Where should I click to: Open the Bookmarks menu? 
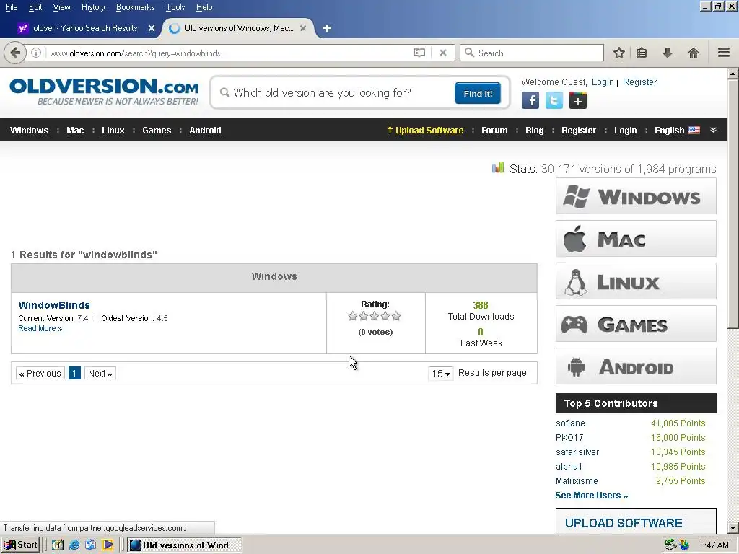pyautogui.click(x=135, y=7)
